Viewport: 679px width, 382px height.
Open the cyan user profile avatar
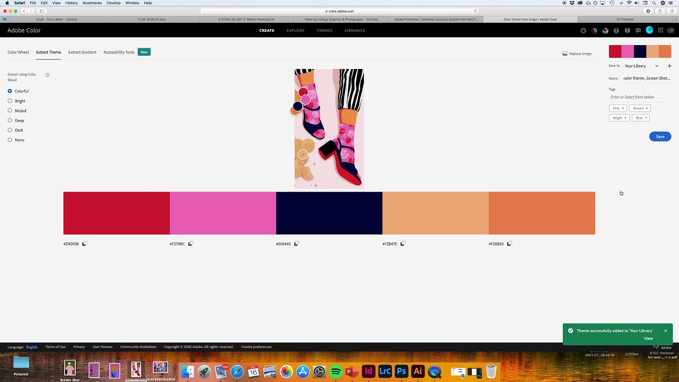coord(649,30)
